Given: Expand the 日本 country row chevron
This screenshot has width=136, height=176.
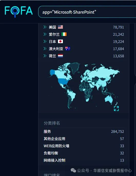Looking at the screenshot, I should [x=45, y=41].
